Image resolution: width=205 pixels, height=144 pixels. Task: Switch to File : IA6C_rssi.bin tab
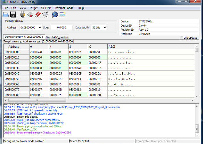pyautogui.click(x=57, y=37)
